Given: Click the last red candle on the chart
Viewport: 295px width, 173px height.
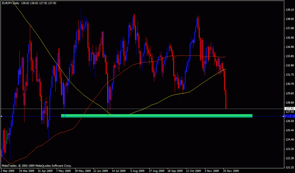Looking at the screenshot, I should pos(226,99).
